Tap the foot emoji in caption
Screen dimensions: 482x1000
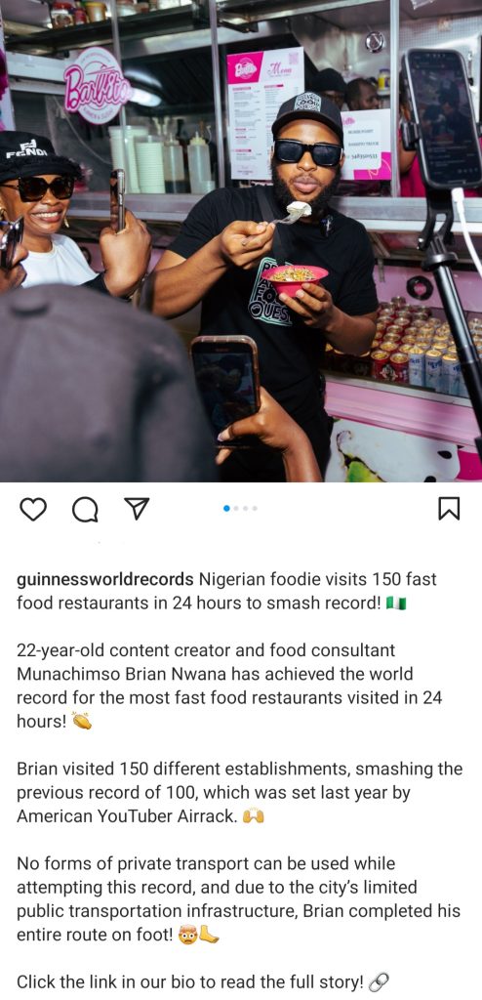tap(209, 935)
